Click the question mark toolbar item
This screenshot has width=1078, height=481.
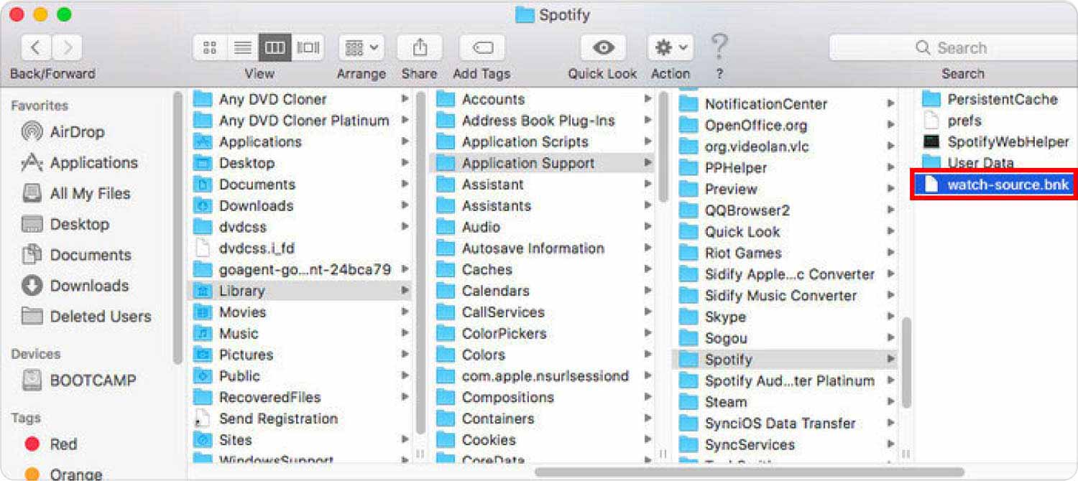coord(719,48)
